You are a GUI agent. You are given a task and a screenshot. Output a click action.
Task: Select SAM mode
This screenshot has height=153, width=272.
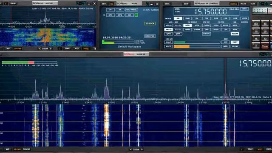pyautogui.click(x=187, y=18)
